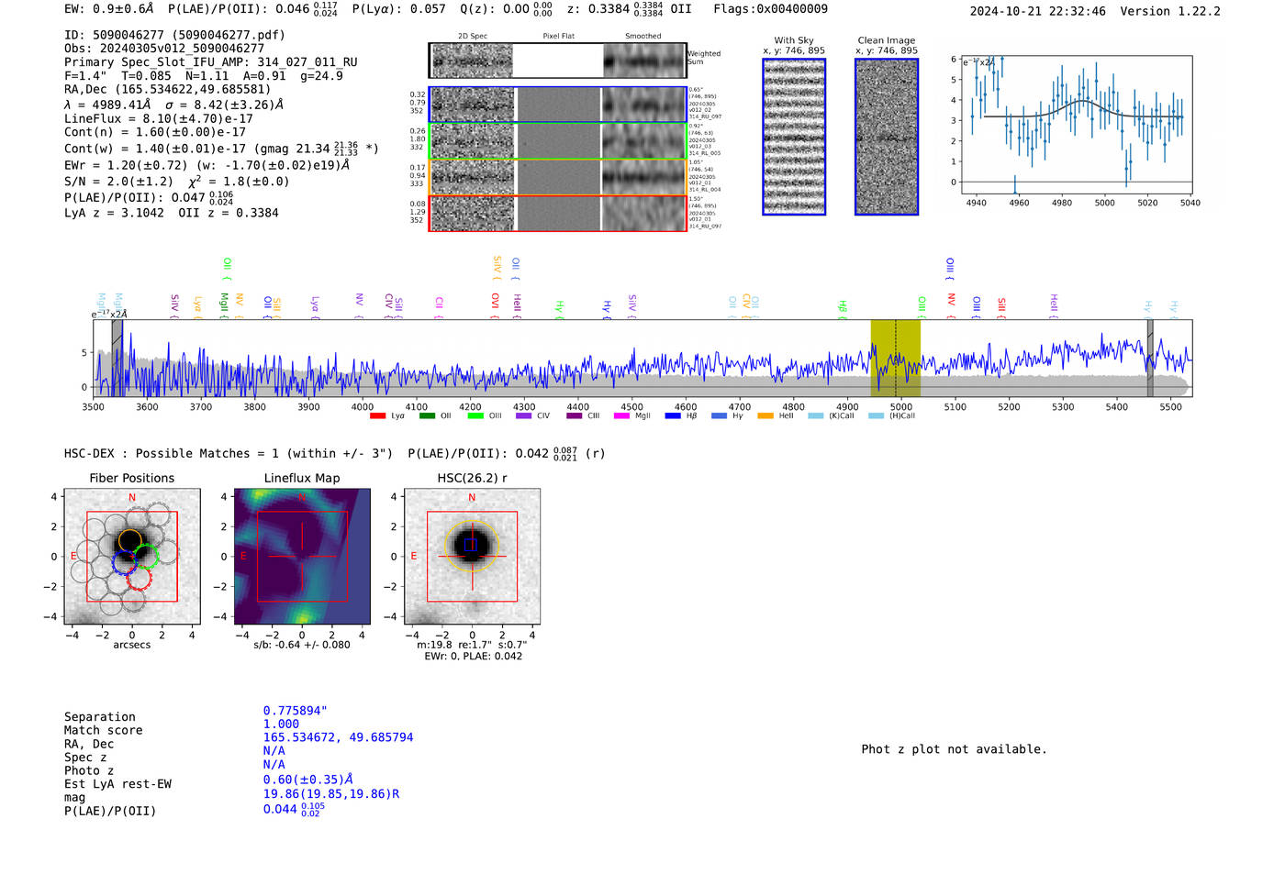Select the green dashed fiber circle

pos(146,556)
